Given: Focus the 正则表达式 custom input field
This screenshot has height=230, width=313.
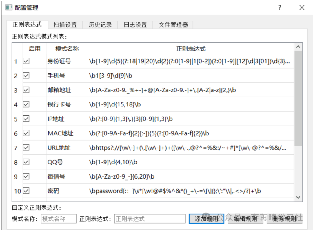Looking at the screenshot, I should point(150,219).
